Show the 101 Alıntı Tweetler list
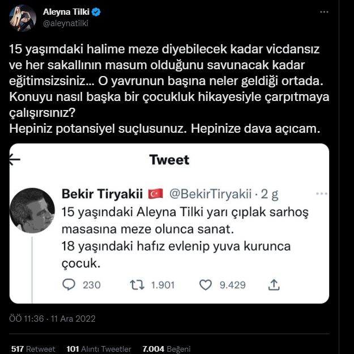Viewport: 354px width, 354px height. (98, 348)
